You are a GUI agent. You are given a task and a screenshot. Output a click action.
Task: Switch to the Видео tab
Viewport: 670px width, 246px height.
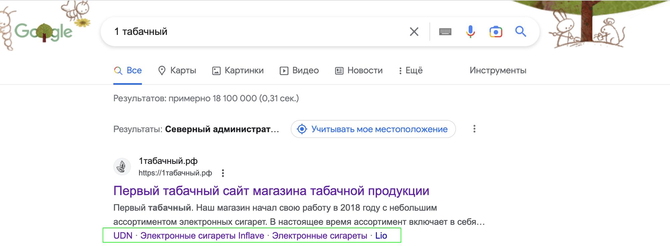coord(299,71)
